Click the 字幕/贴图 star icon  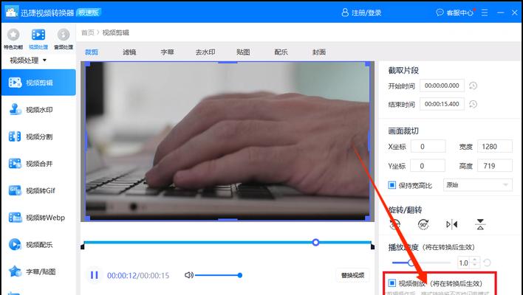click(15, 271)
